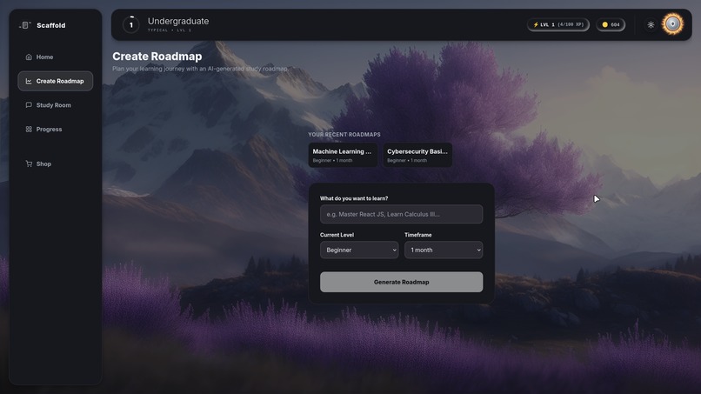The image size is (701, 394).
Task: Focus the 'What do you want to learn' field
Action: click(x=401, y=214)
